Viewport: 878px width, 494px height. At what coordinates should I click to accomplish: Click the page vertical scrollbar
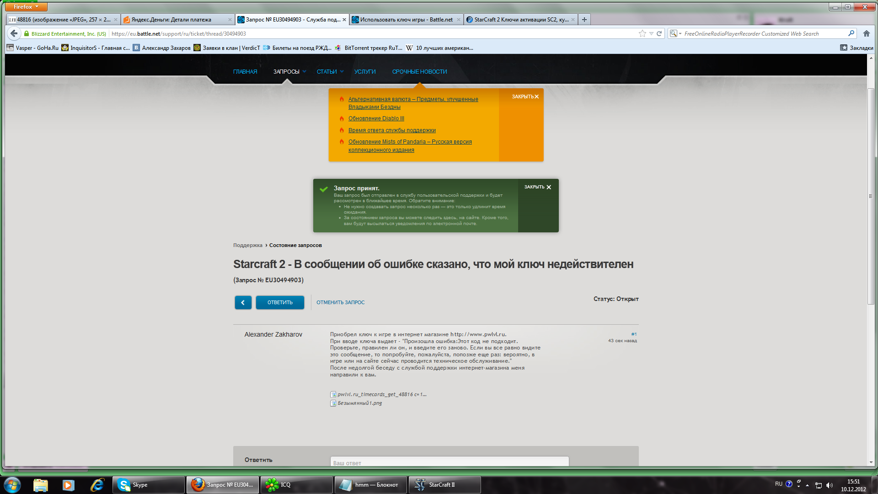click(871, 196)
